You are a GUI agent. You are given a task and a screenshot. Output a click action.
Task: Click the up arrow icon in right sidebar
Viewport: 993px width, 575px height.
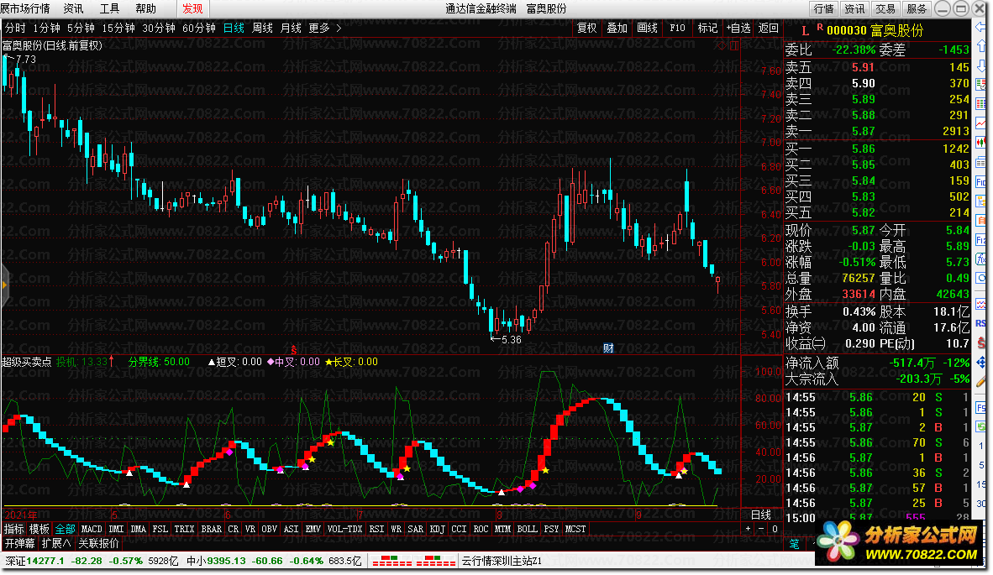tap(981, 47)
